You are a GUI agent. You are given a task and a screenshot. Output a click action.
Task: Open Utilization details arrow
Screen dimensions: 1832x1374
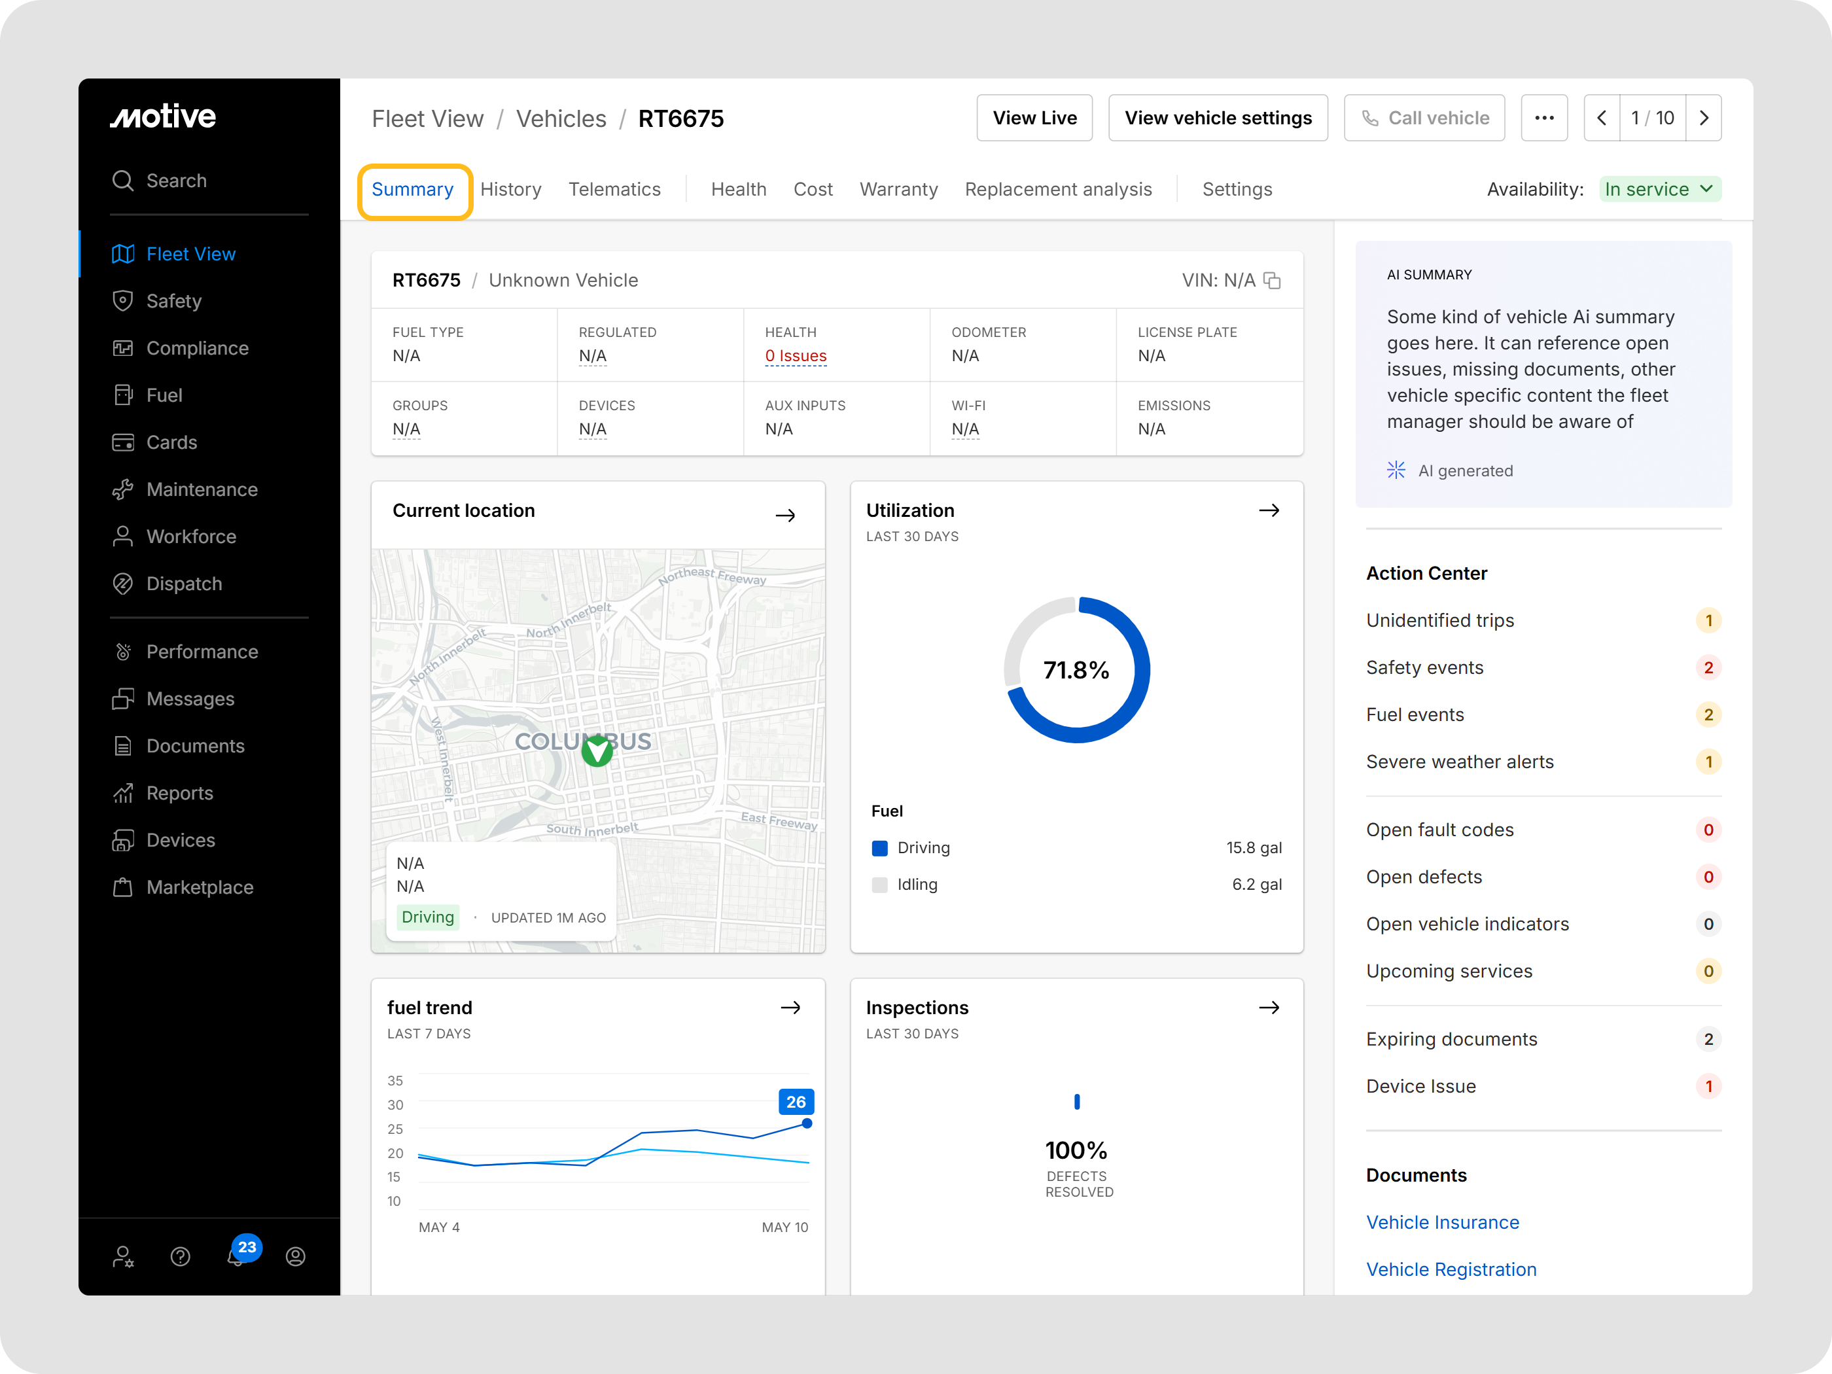[x=1269, y=510]
